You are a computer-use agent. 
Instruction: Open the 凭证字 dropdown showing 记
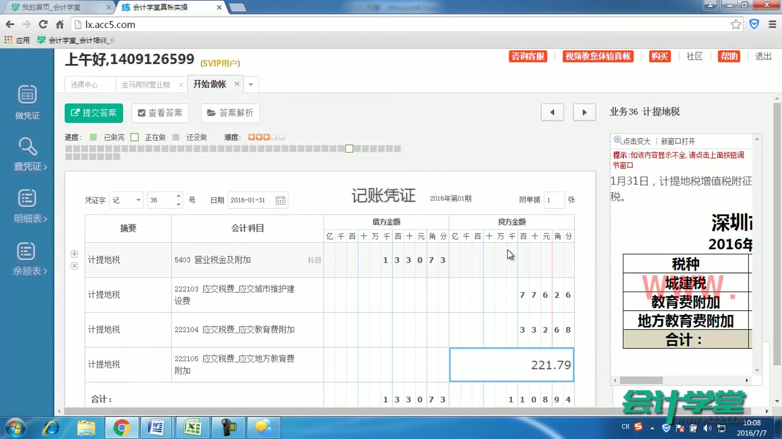(x=126, y=200)
